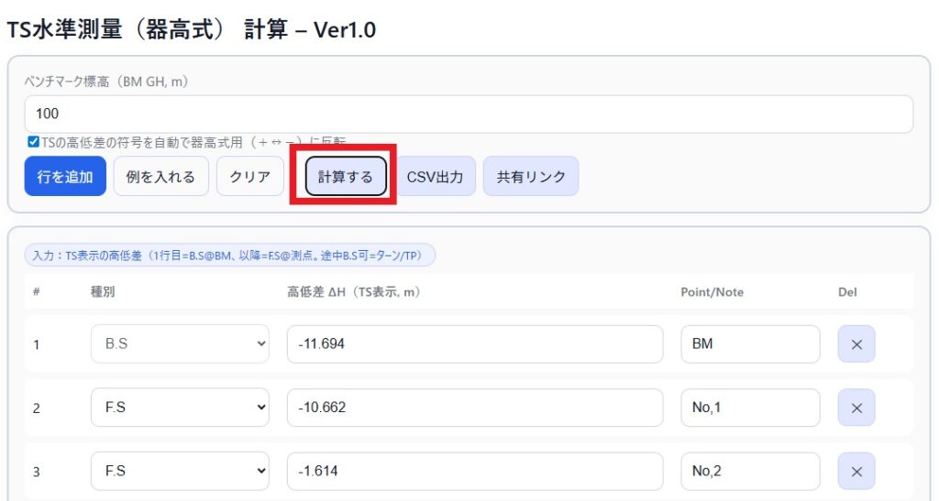Export results with the CSV出力 button

click(435, 177)
